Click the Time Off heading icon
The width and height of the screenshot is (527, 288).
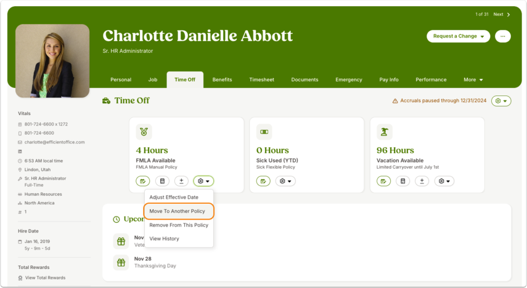pos(106,101)
